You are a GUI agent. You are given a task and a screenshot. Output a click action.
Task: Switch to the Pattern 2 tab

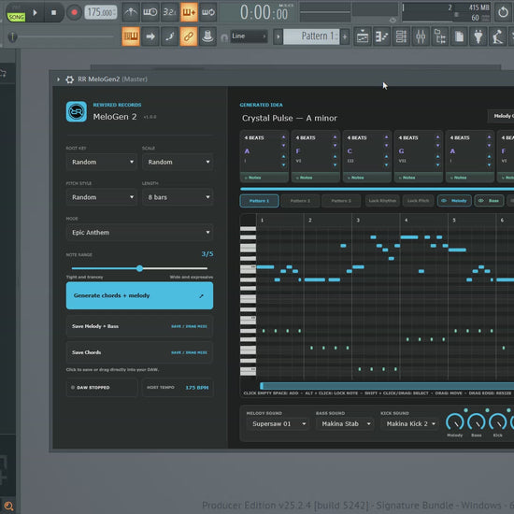(x=300, y=201)
